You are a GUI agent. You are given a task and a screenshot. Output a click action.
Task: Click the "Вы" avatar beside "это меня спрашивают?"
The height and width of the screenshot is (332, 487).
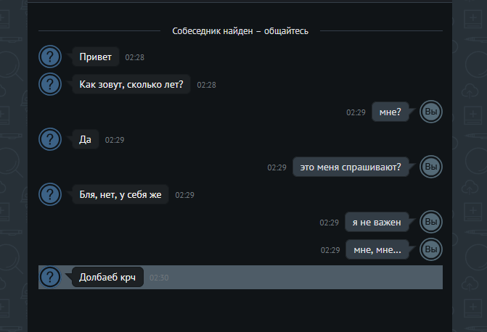point(431,167)
